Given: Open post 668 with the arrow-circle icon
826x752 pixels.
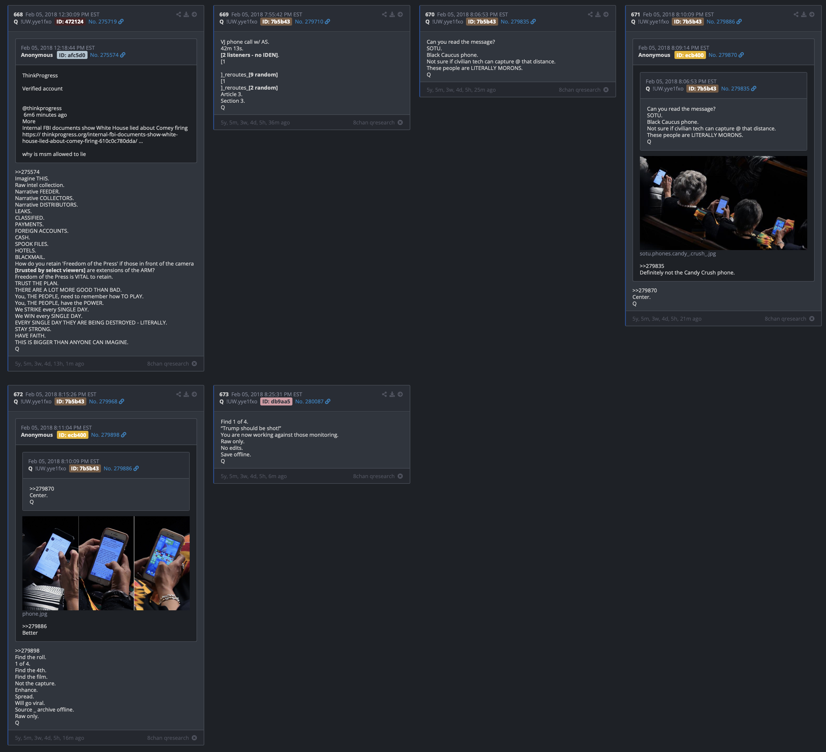Looking at the screenshot, I should 195,14.
